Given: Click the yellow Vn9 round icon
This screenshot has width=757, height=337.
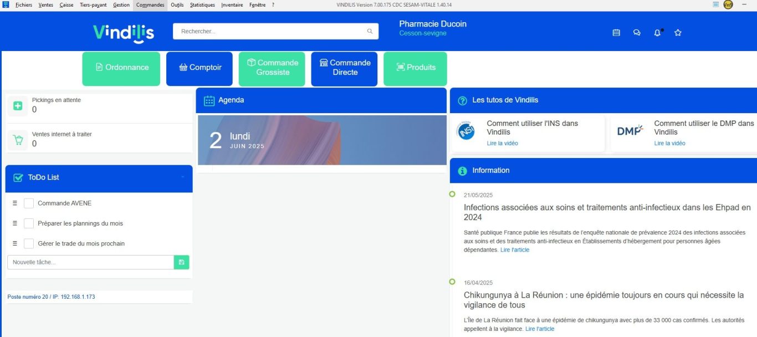Looking at the screenshot, I should [728, 4].
